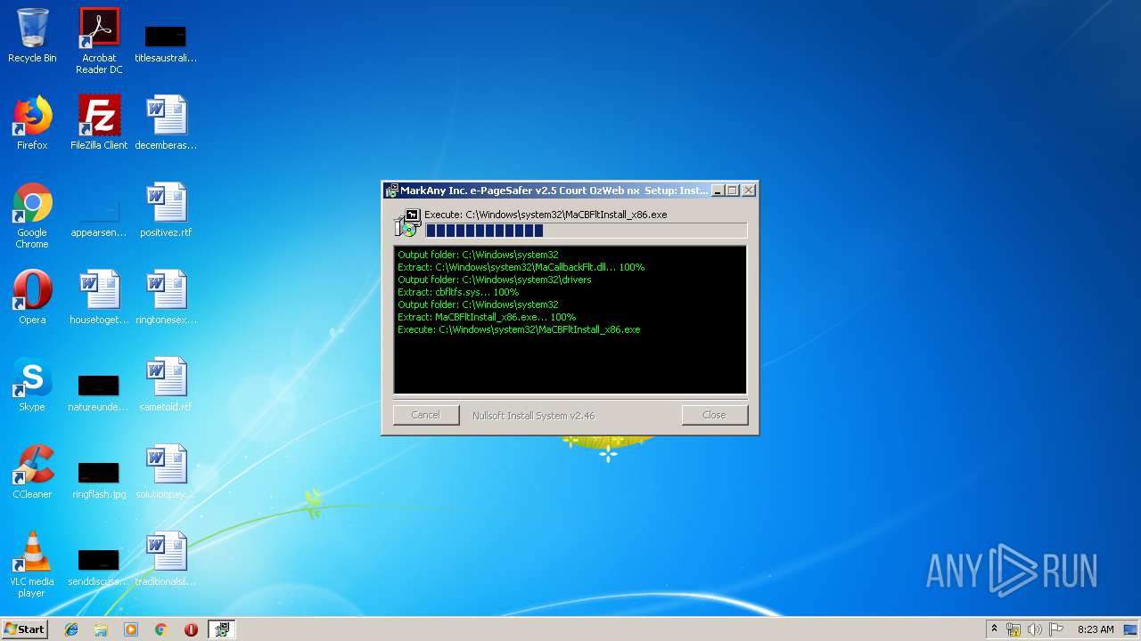Open network status tray icon
Image resolution: width=1141 pixels, height=641 pixels.
(x=1014, y=629)
